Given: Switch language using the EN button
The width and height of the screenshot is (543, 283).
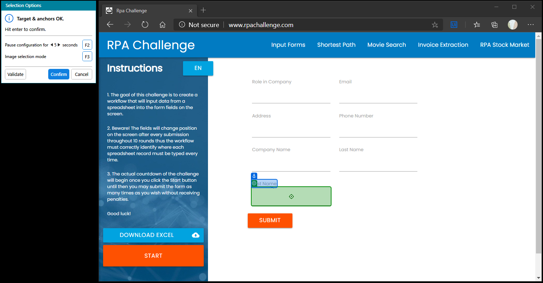Looking at the screenshot, I should coord(198,68).
